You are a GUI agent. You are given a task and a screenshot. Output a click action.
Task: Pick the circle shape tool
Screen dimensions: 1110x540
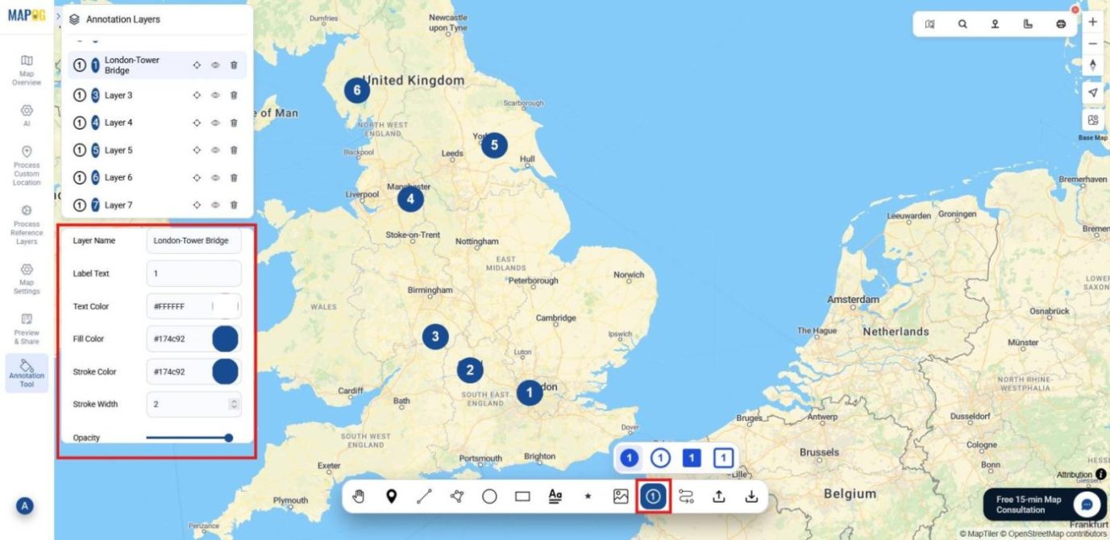pos(489,496)
